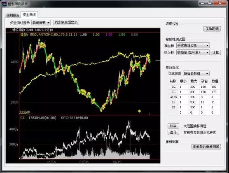Click the 枚举 button
Image resolution: width=229 pixels, height=173 pixels.
click(x=173, y=126)
